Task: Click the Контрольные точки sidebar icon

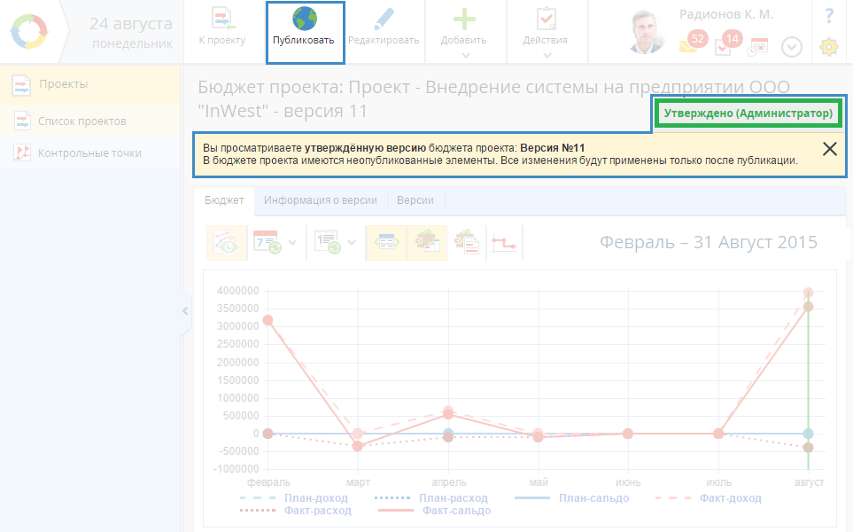Action: point(22,153)
